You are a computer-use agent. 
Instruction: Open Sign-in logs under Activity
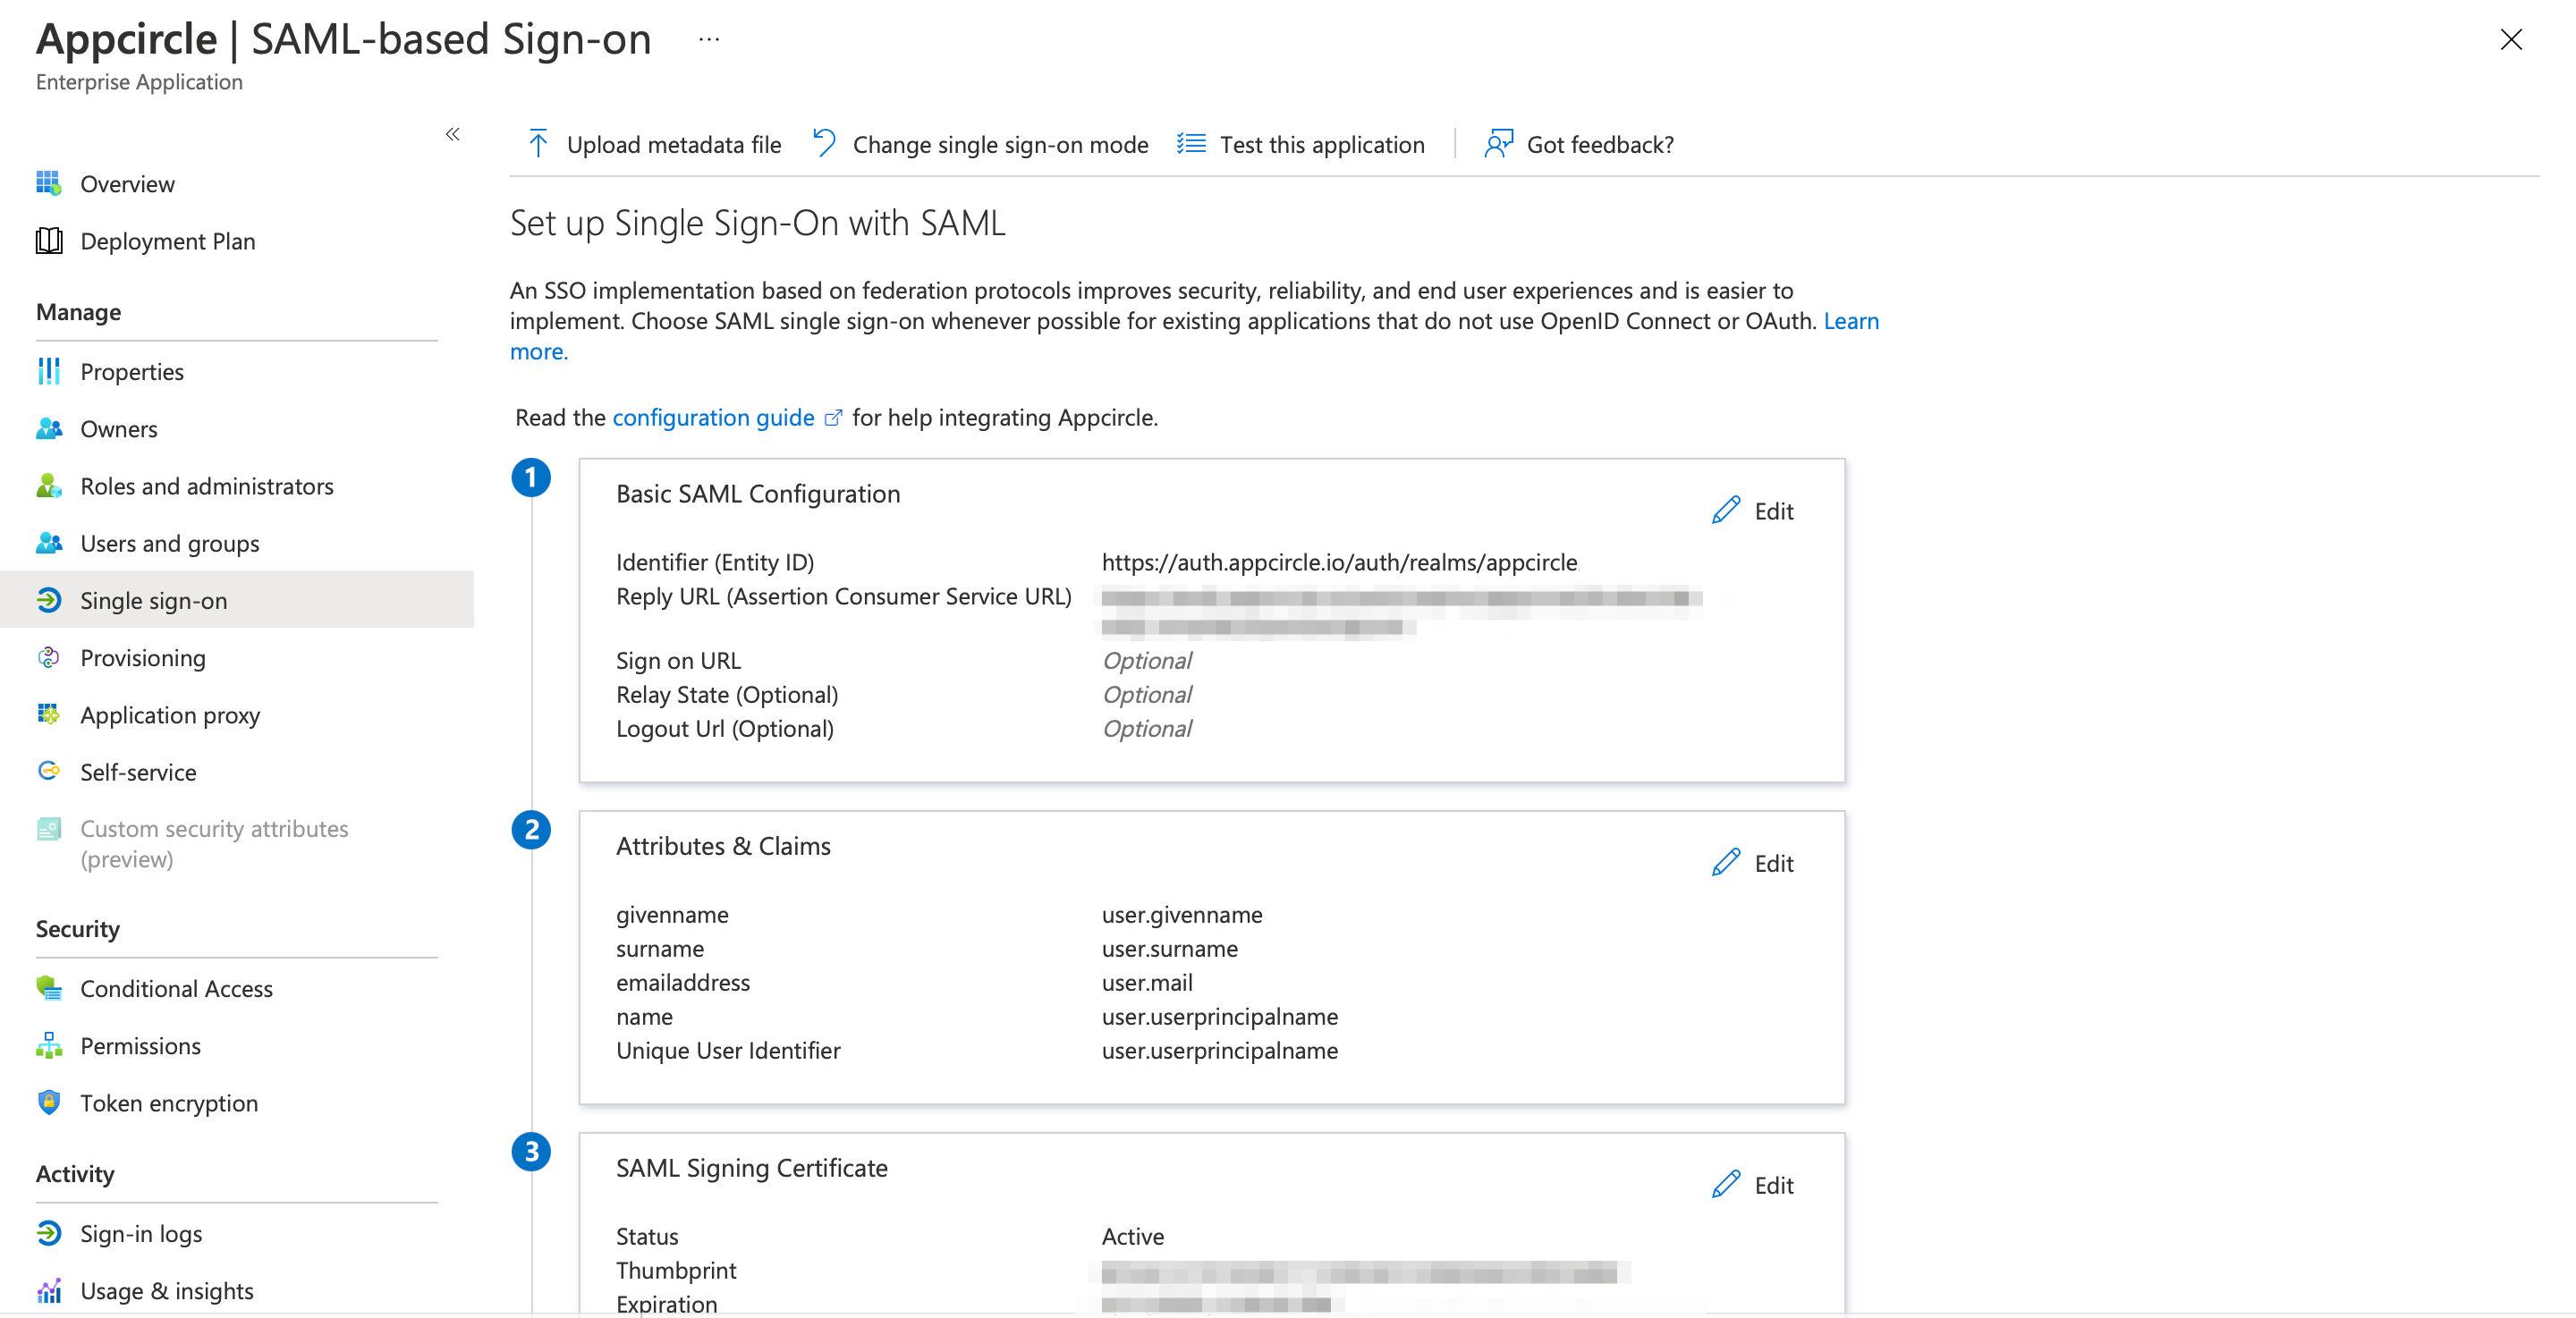tap(141, 1233)
